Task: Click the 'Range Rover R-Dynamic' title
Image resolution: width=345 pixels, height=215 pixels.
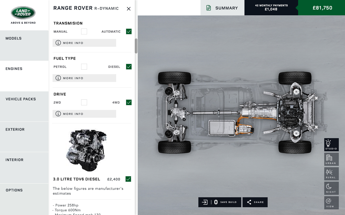Action: pyautogui.click(x=86, y=8)
